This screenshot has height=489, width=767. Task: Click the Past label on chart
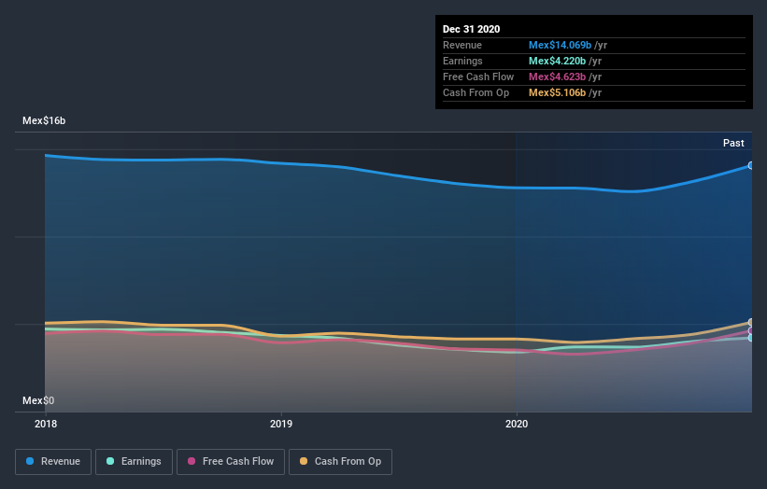pos(733,143)
